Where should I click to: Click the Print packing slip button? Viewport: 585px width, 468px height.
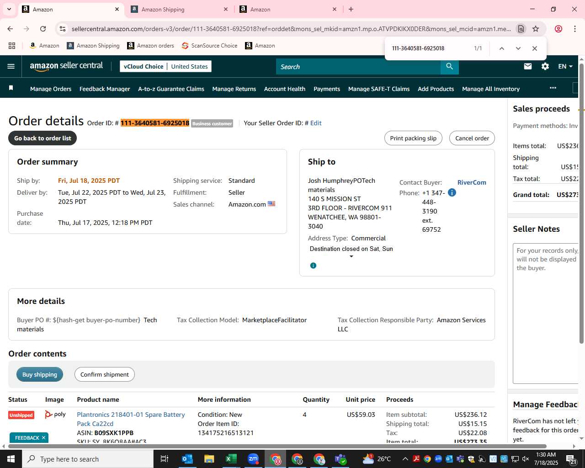click(413, 138)
